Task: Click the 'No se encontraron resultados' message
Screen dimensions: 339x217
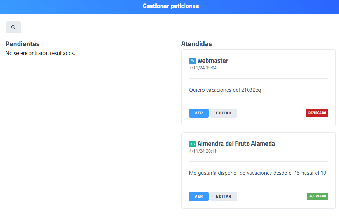Action: click(x=40, y=53)
